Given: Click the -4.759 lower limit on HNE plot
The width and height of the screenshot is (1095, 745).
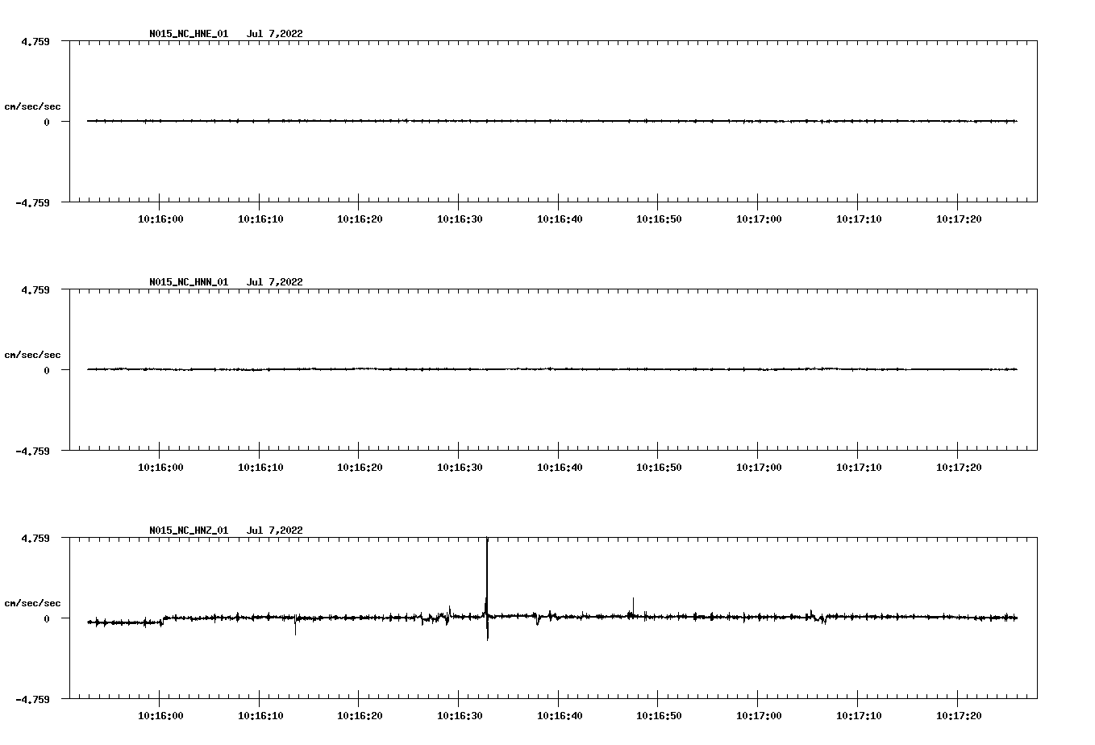Looking at the screenshot, I should (x=33, y=202).
